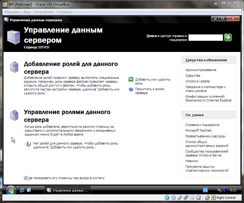Click the server icon next to Добавление ролей
Viewport: 244px width, 203px height.
[x=14, y=67]
